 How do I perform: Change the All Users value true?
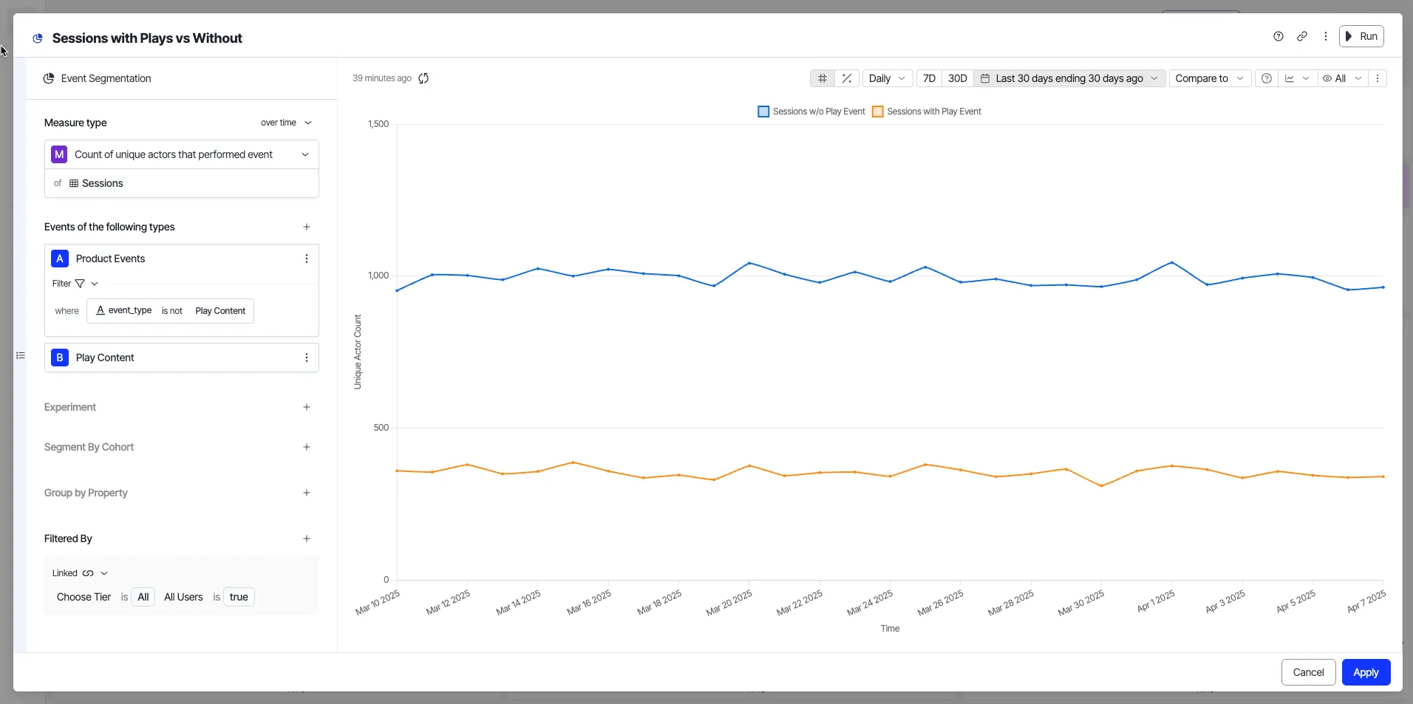coord(239,597)
